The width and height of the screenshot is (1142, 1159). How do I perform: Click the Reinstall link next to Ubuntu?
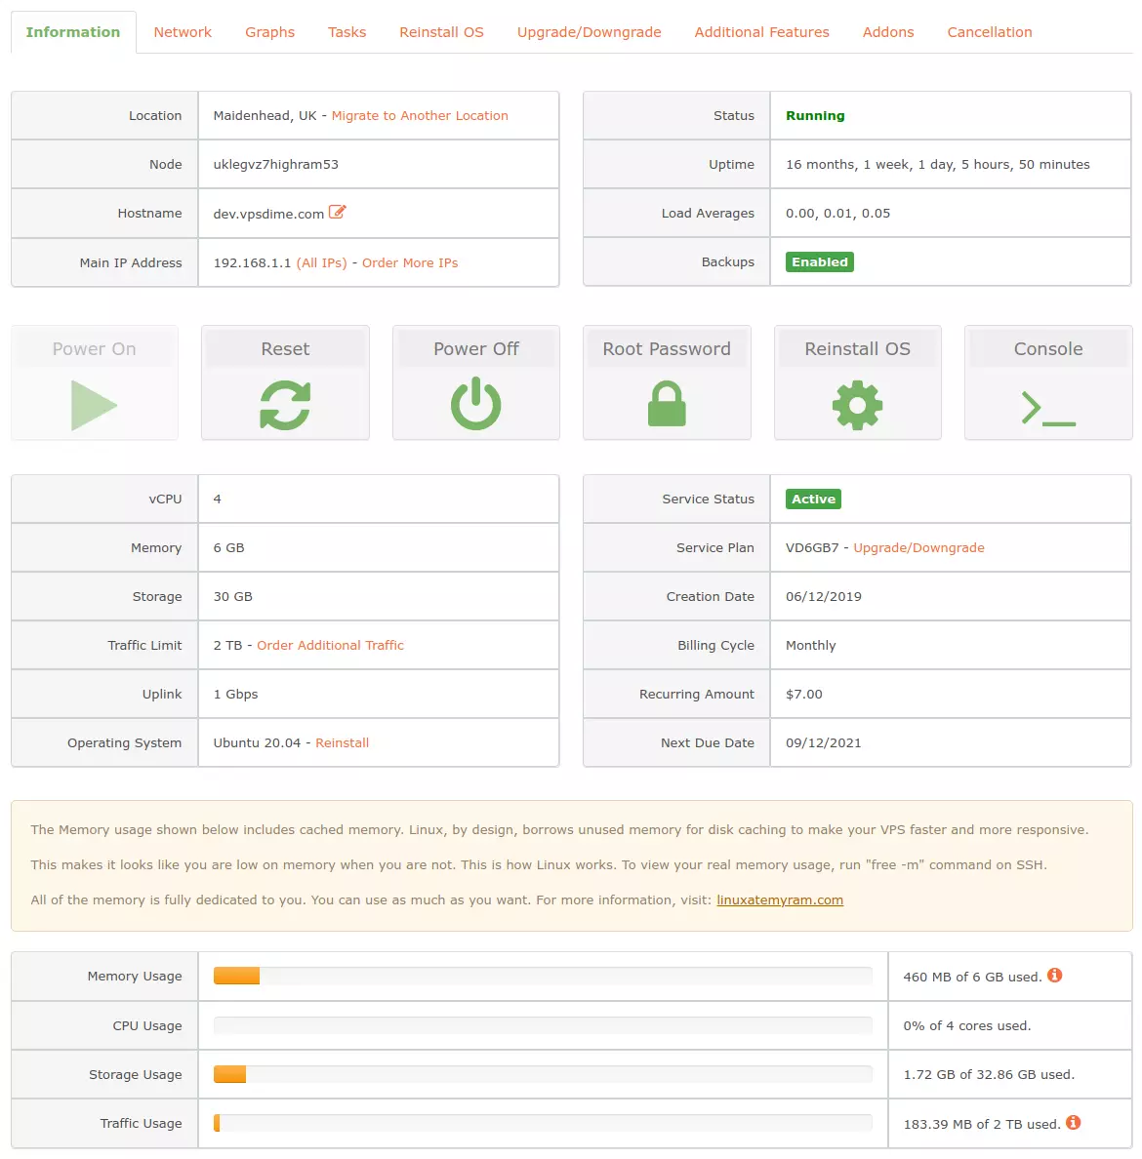(343, 742)
